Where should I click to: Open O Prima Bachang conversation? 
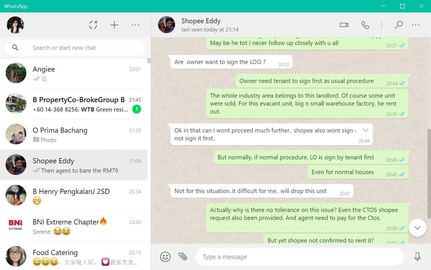(x=74, y=135)
